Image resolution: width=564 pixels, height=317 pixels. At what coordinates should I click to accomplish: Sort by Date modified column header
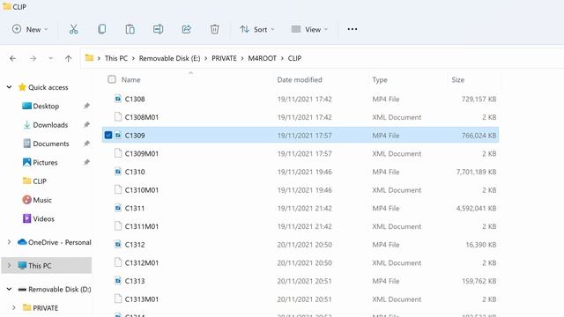300,80
